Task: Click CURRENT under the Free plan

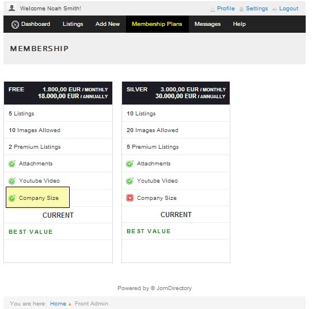Action: coord(58,215)
